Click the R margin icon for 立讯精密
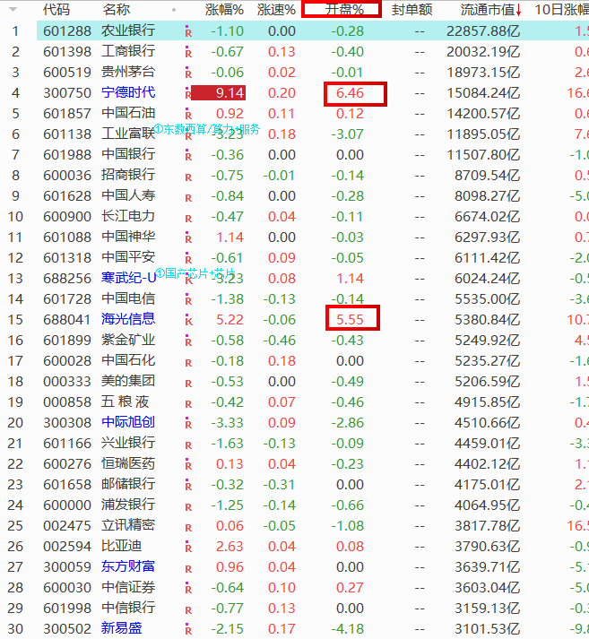Screen dimensions: 589x639 (188, 527)
